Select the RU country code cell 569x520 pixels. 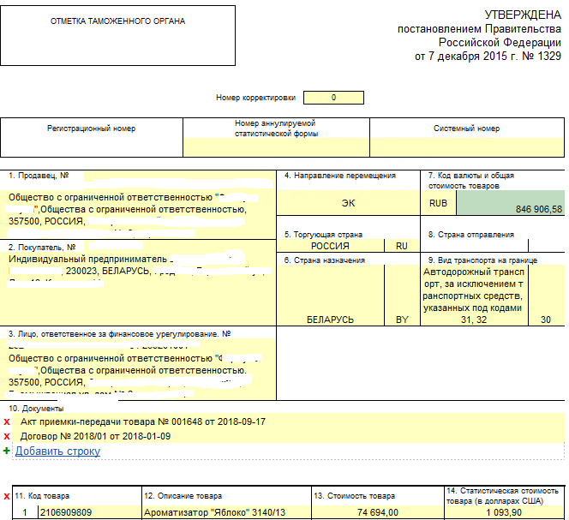[402, 246]
